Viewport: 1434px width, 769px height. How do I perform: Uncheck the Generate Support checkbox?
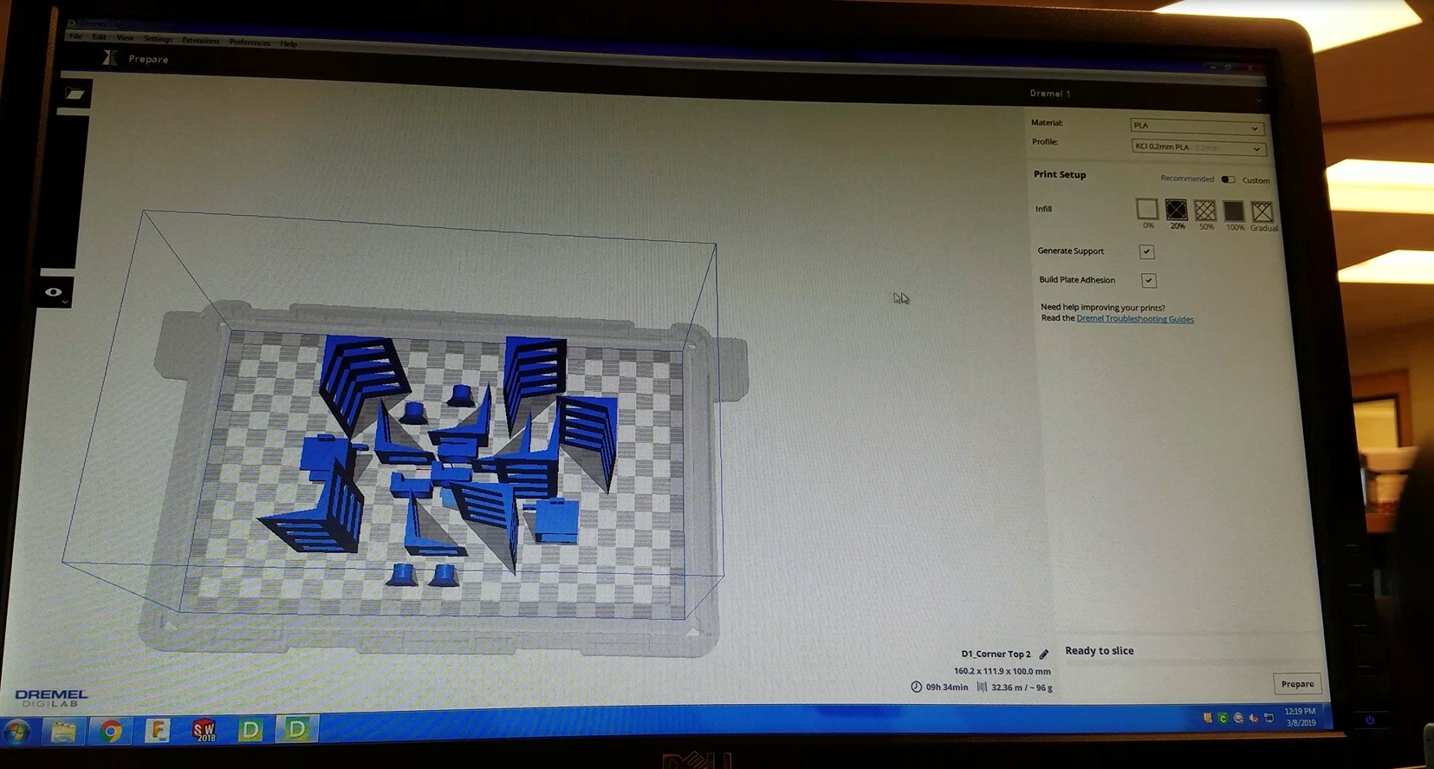pyautogui.click(x=1146, y=251)
